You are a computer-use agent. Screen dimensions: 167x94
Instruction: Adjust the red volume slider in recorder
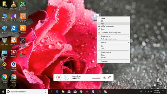tap(96, 78)
